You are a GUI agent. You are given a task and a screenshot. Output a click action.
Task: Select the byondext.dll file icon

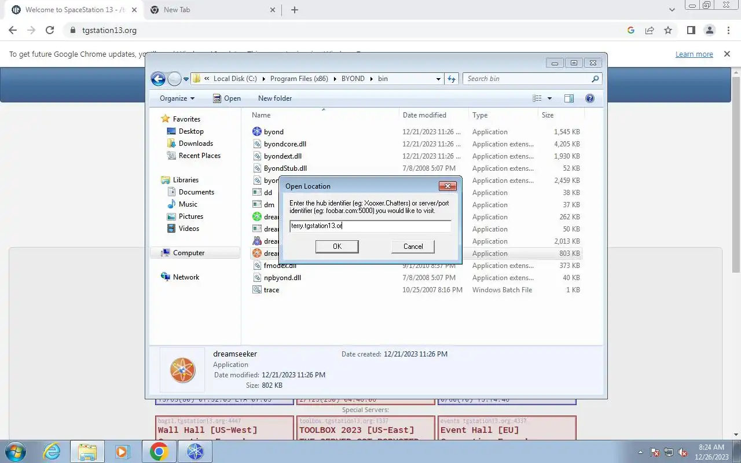[257, 156]
